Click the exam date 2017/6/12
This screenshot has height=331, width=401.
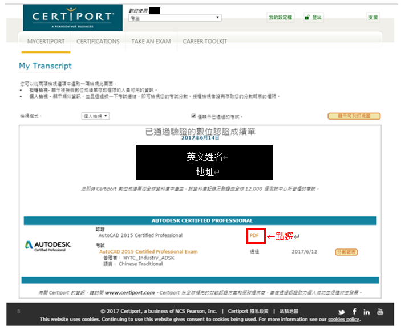click(x=305, y=252)
